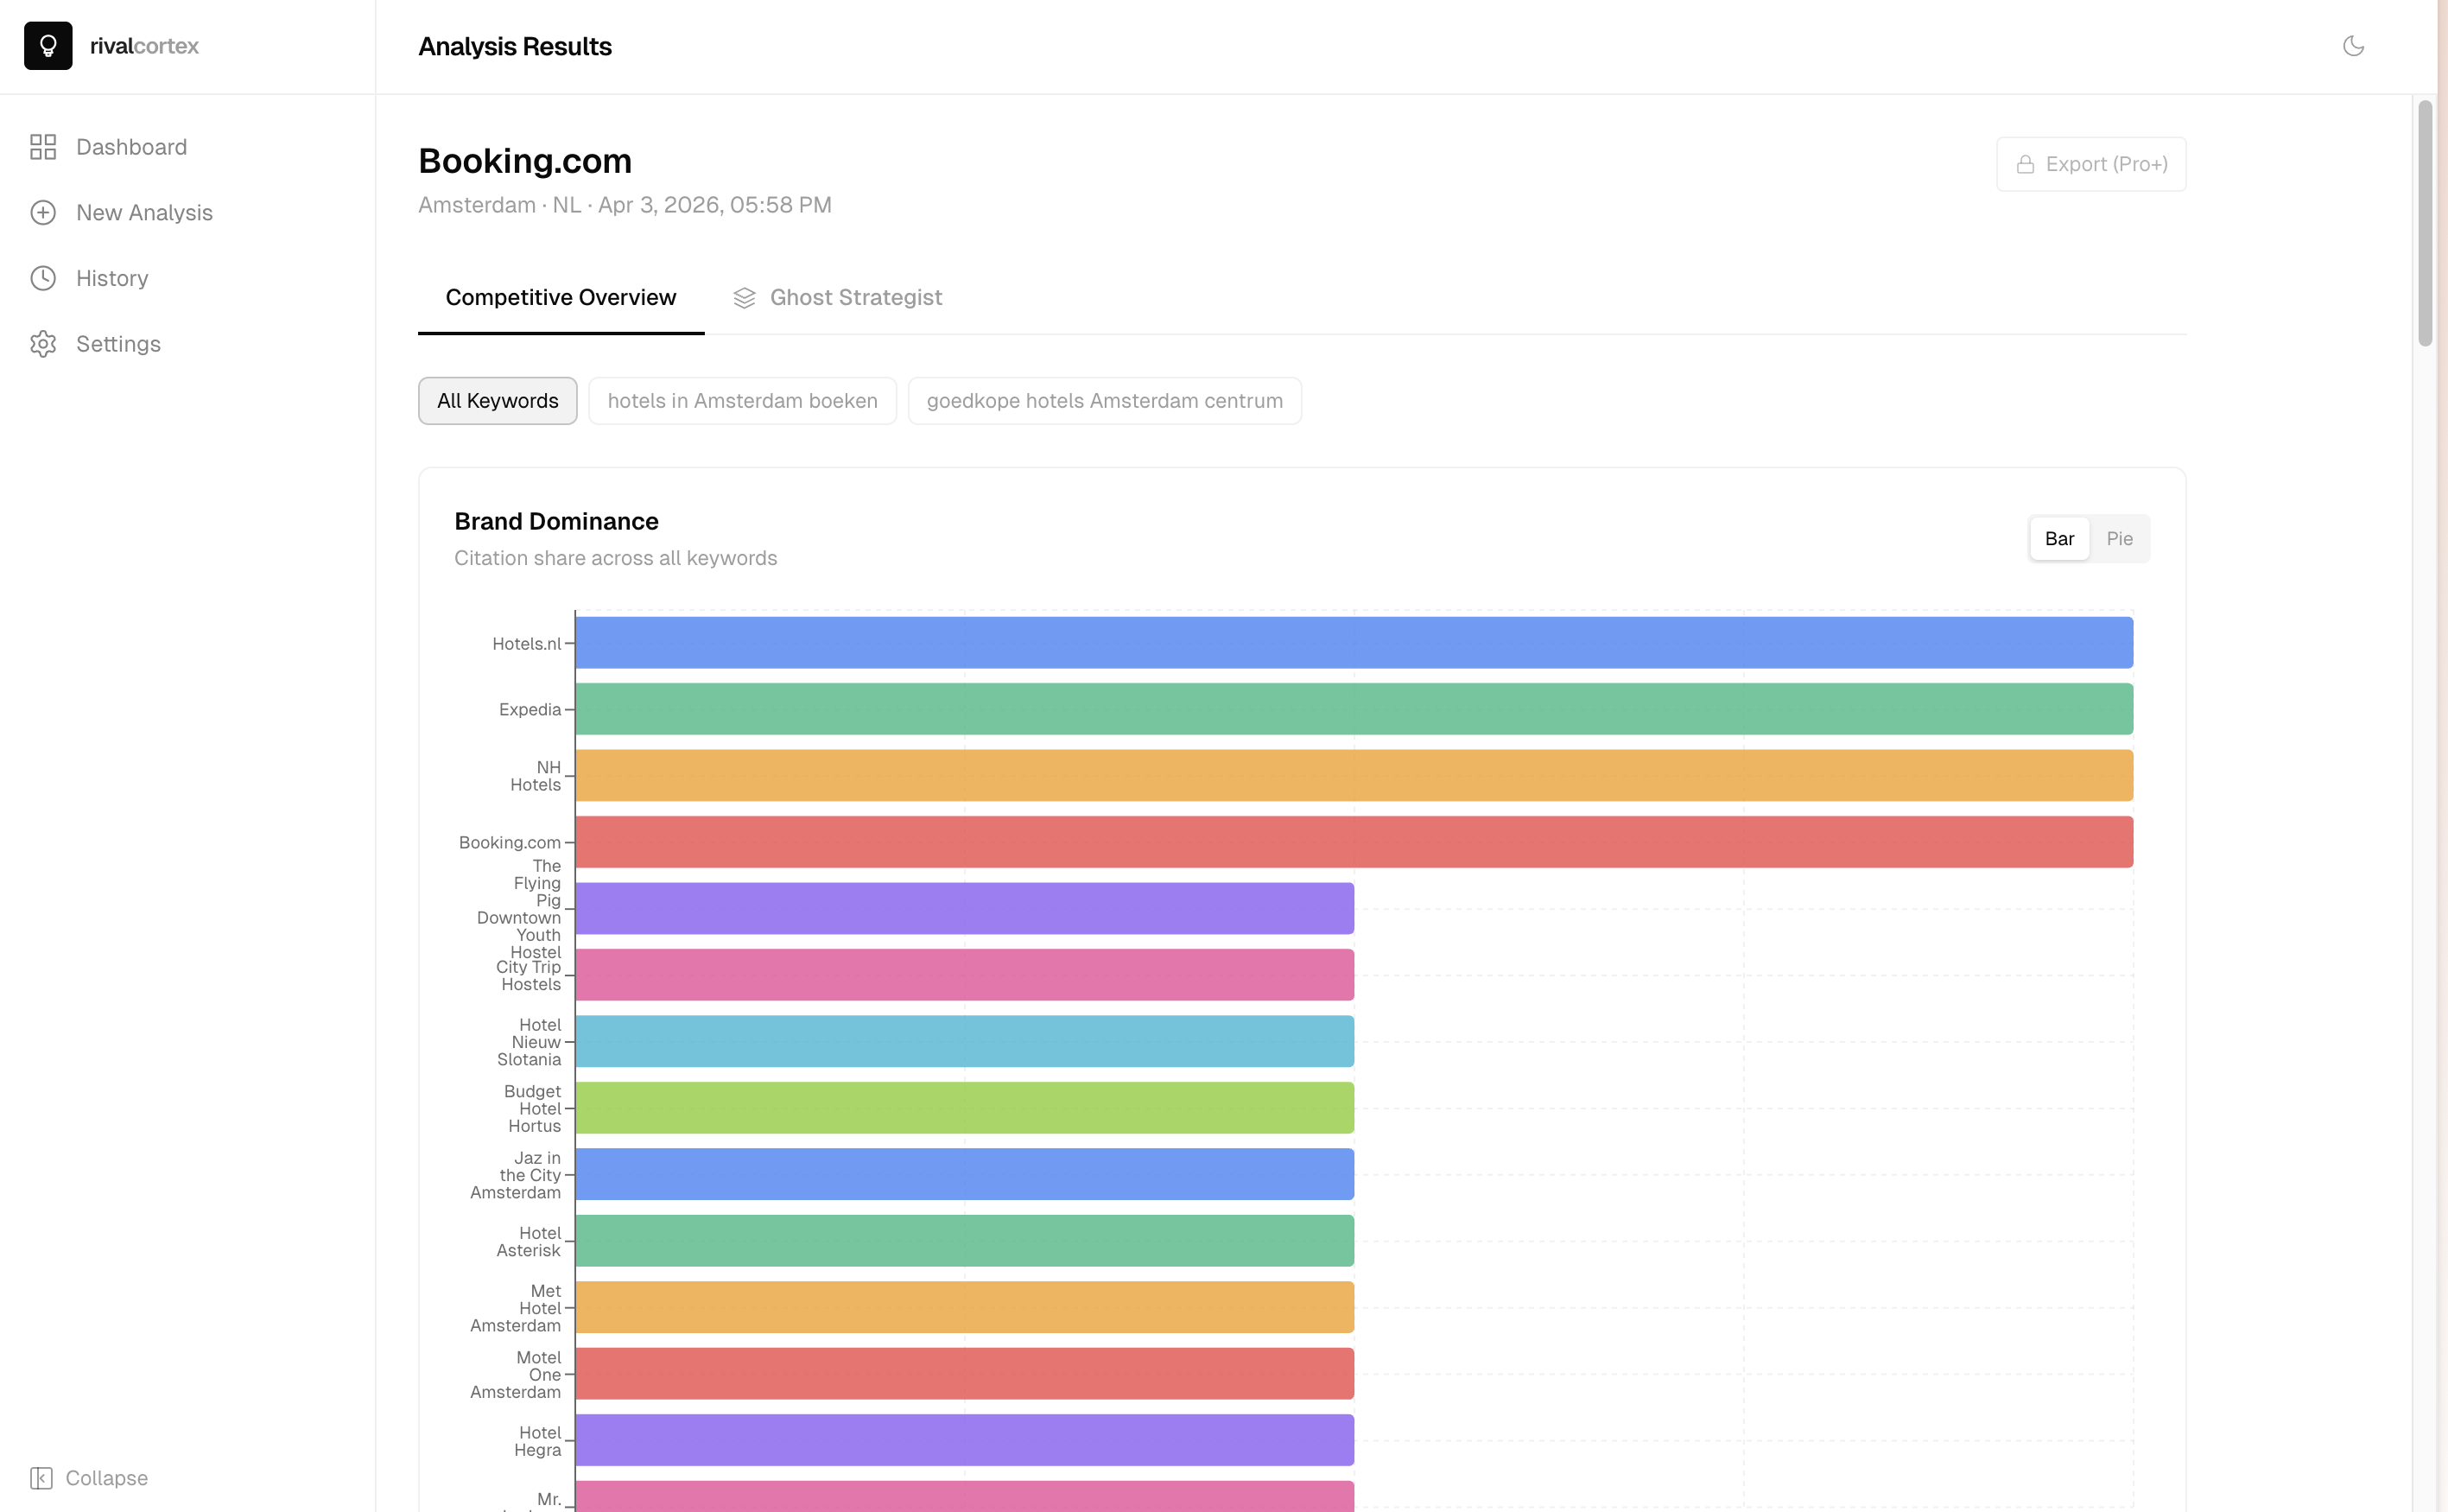Collapse the sidebar using the Collapse icon

point(41,1478)
